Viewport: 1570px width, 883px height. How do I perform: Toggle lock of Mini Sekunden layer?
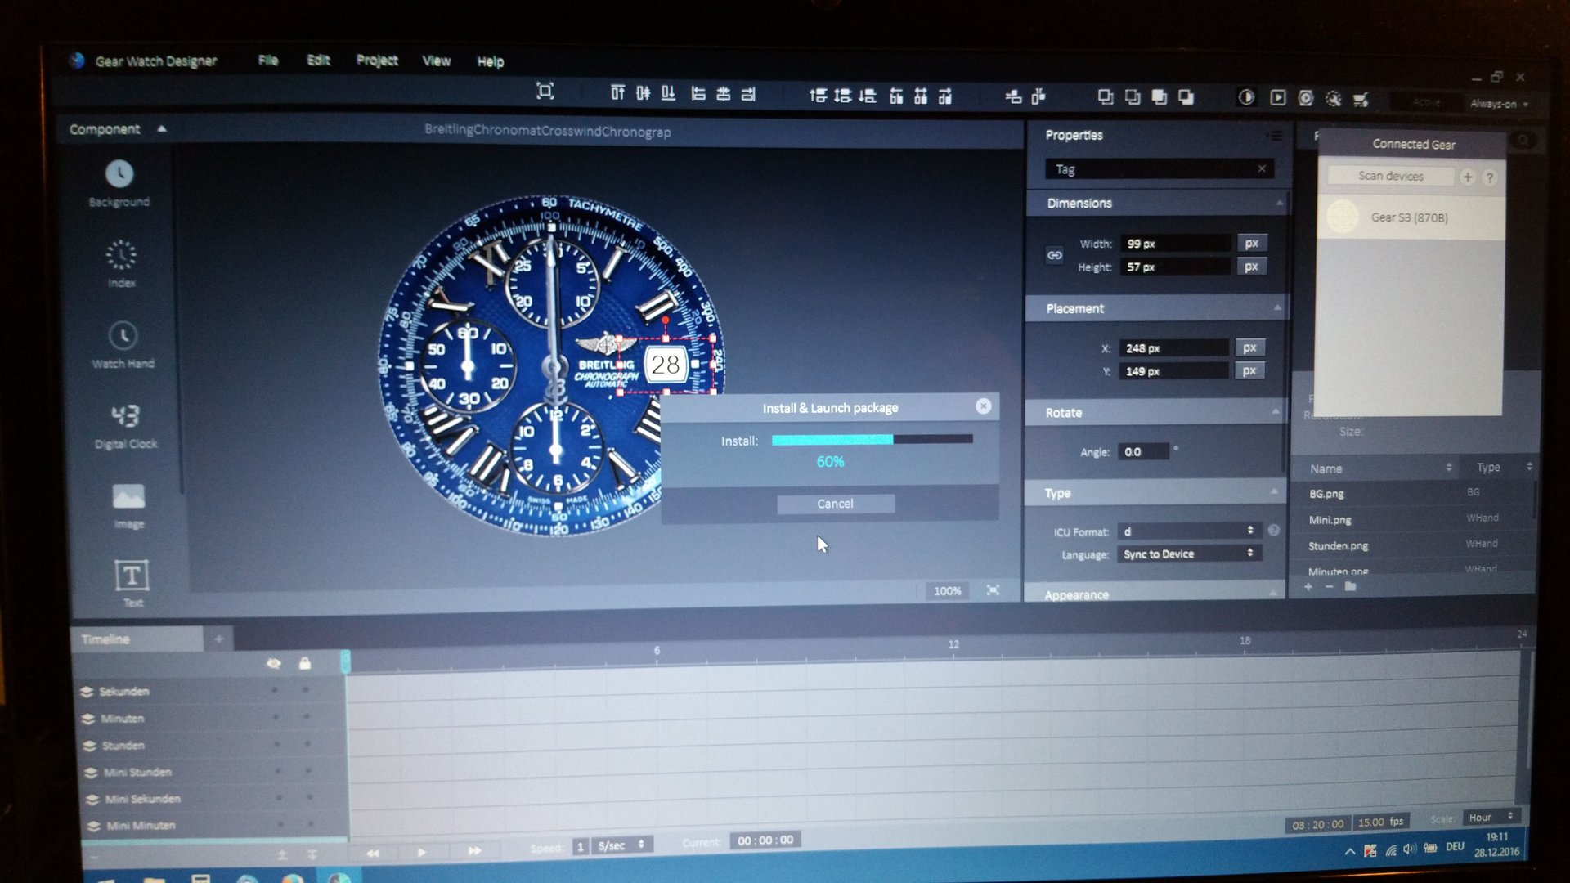[x=309, y=797]
